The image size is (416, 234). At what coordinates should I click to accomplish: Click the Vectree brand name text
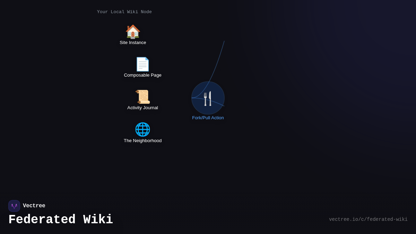(34, 206)
